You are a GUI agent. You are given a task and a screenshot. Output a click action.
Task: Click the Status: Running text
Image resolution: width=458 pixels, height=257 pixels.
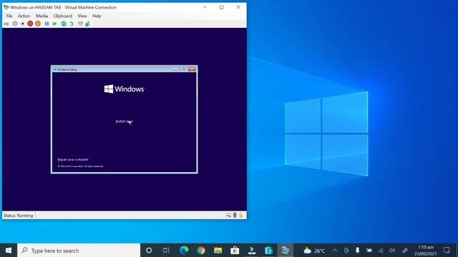pos(18,216)
